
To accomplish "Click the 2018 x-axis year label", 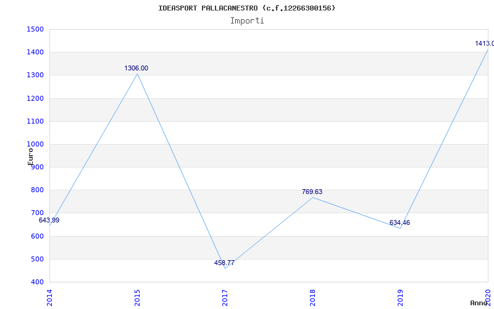I will pos(312,298).
